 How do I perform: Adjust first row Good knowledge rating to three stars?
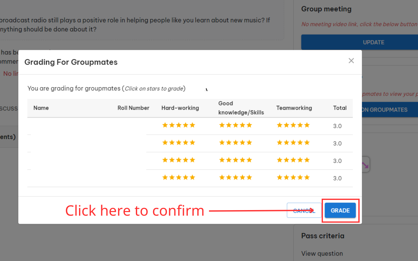tap(236, 125)
